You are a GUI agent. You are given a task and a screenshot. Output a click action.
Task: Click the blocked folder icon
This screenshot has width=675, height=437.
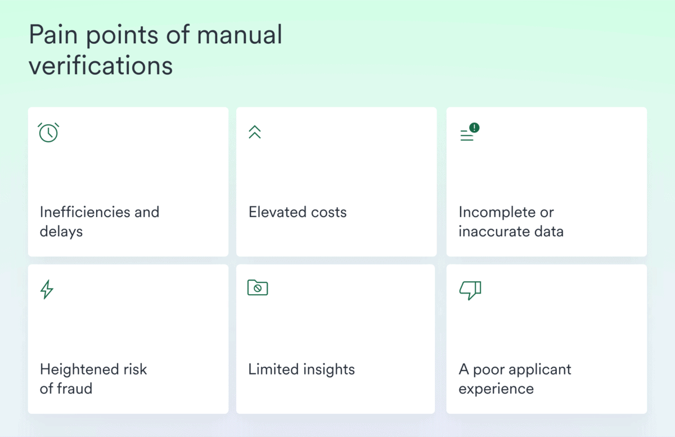pos(258,287)
